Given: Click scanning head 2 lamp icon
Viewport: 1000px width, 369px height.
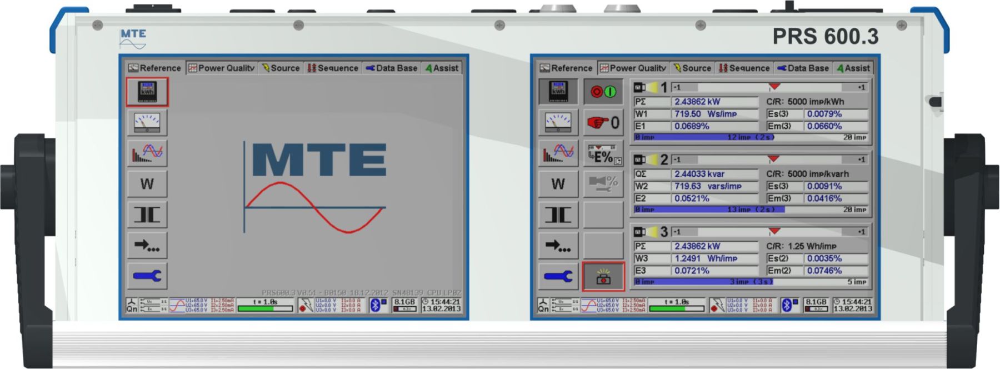Looking at the screenshot, I should tap(646, 159).
